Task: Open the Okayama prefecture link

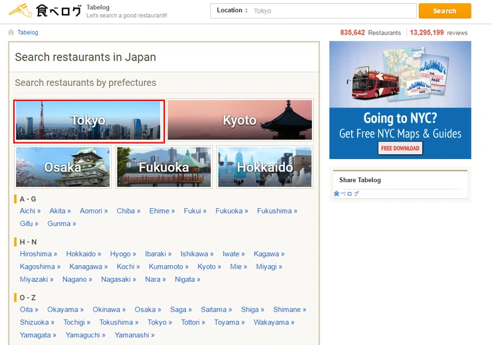Action: click(x=65, y=310)
